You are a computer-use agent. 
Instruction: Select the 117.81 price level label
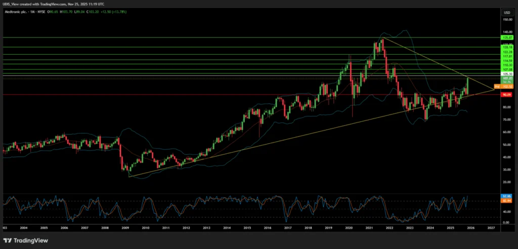click(507, 56)
